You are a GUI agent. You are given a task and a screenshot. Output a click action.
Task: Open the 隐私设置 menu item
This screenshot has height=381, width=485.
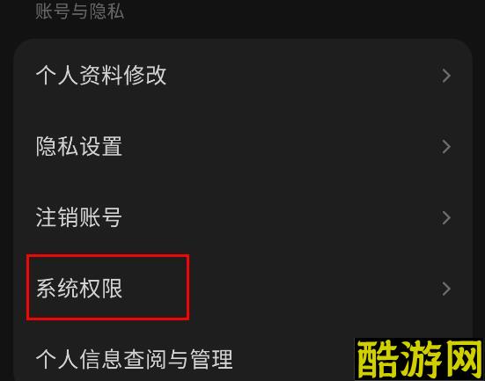tap(243, 147)
